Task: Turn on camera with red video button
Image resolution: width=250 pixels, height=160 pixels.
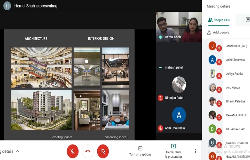Action: point(103,151)
